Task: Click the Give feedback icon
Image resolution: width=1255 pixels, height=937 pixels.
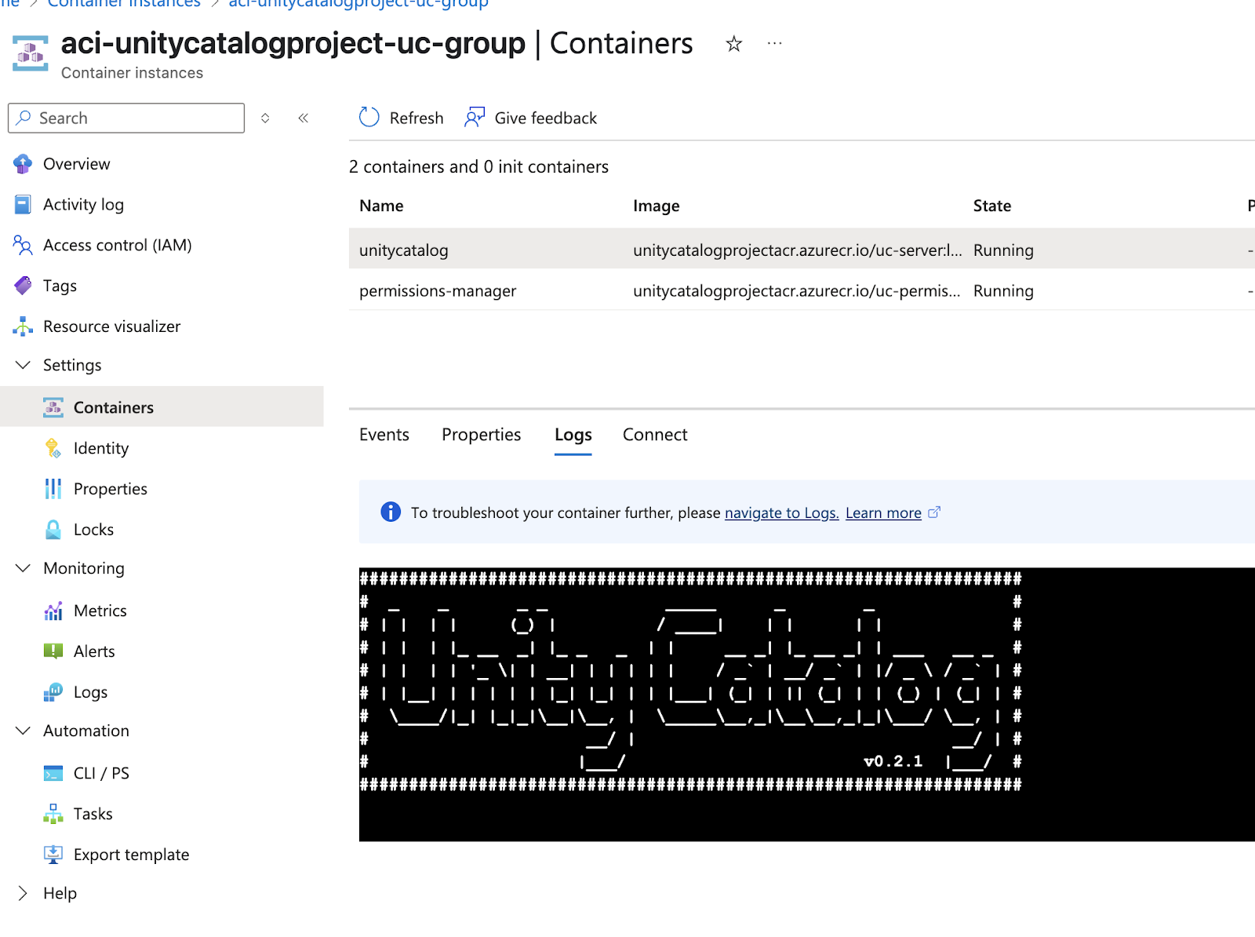Action: tap(475, 118)
